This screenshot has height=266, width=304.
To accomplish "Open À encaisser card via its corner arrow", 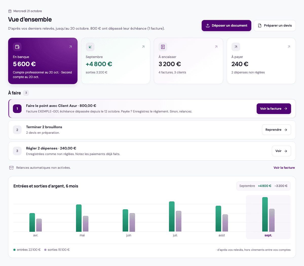I will click(x=216, y=47).
